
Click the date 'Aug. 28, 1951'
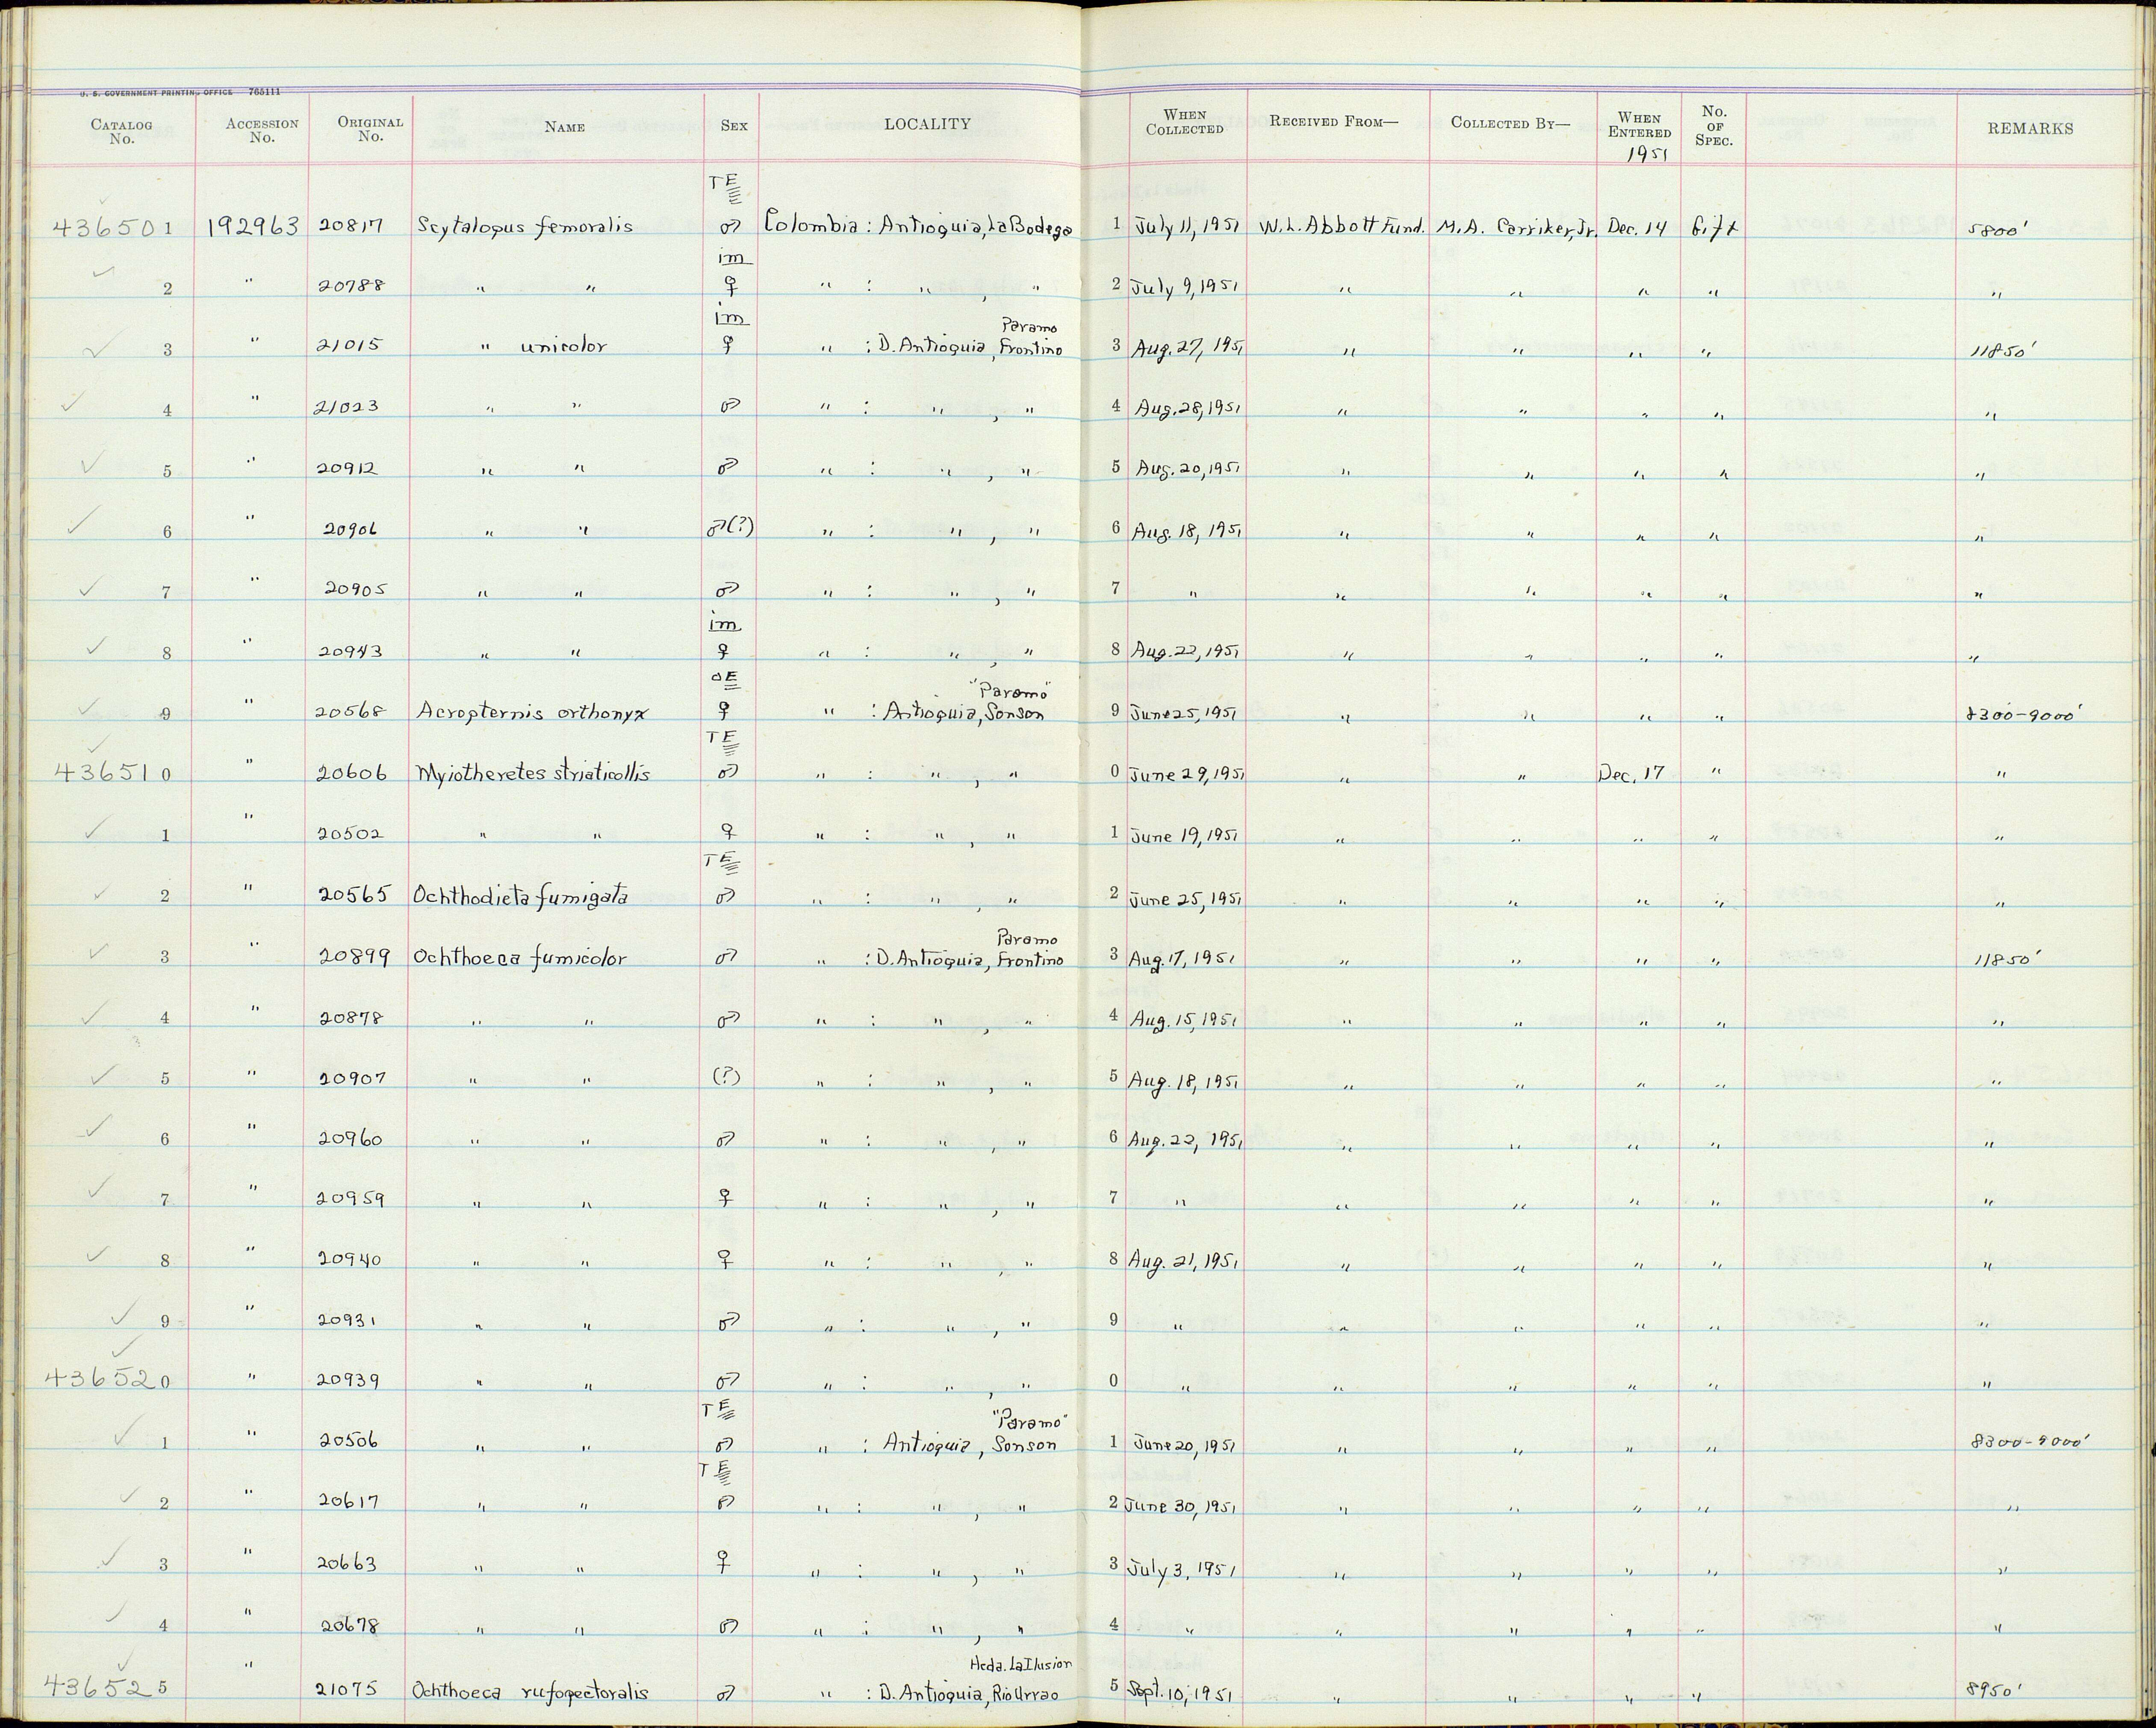pyautogui.click(x=1188, y=408)
